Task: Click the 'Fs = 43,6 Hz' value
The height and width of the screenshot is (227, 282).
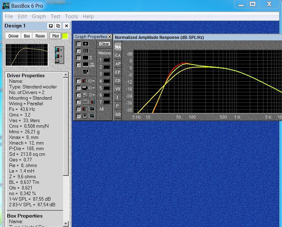Action: pyautogui.click(x=22, y=109)
